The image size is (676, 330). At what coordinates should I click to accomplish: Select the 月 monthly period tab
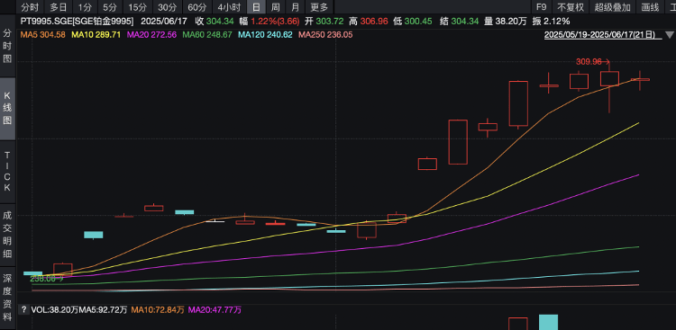point(295,7)
